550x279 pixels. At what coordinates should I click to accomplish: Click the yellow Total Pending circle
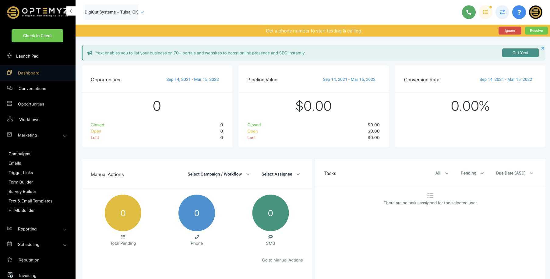(123, 213)
